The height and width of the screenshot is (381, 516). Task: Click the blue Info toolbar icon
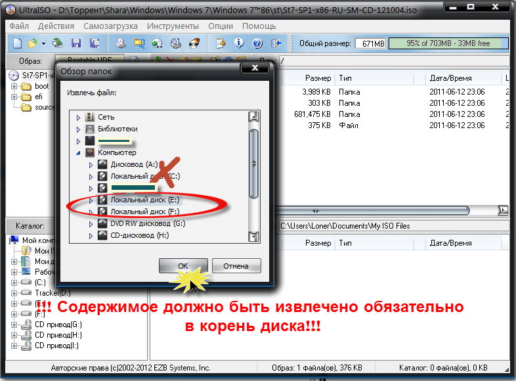[239, 43]
